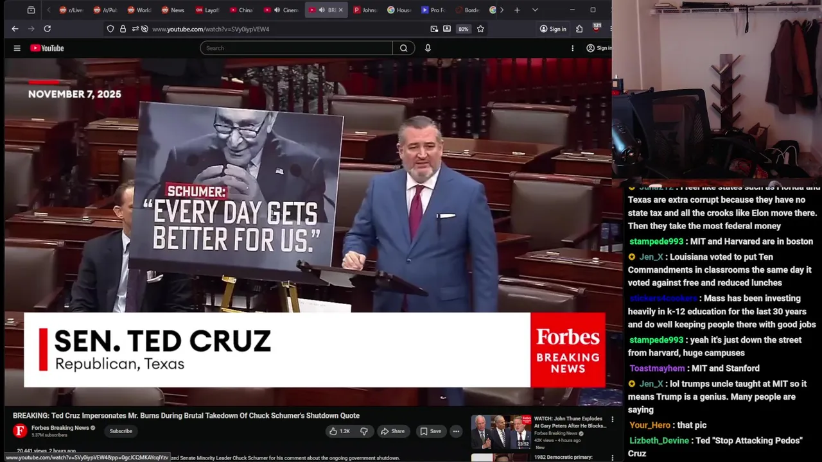The height and width of the screenshot is (462, 822).
Task: Open Forbes Breaking News channel avatar
Action: [20, 431]
